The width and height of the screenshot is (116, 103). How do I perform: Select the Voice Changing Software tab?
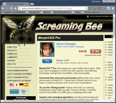click(16, 4)
